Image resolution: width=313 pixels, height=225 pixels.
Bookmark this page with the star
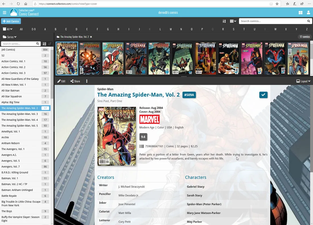click(277, 4)
